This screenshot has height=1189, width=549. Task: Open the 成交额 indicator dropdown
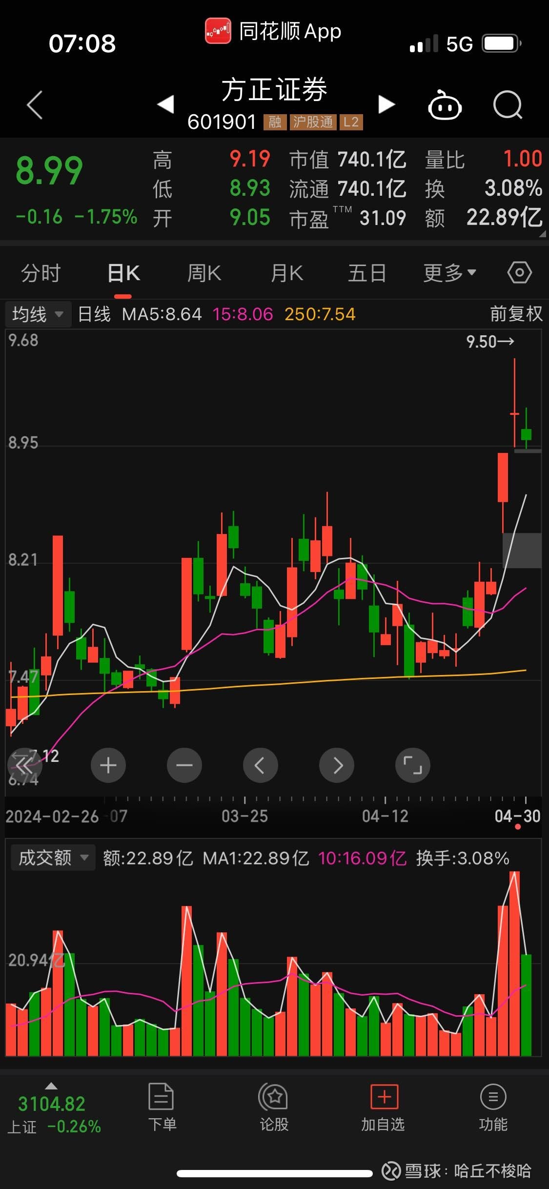coord(53,858)
